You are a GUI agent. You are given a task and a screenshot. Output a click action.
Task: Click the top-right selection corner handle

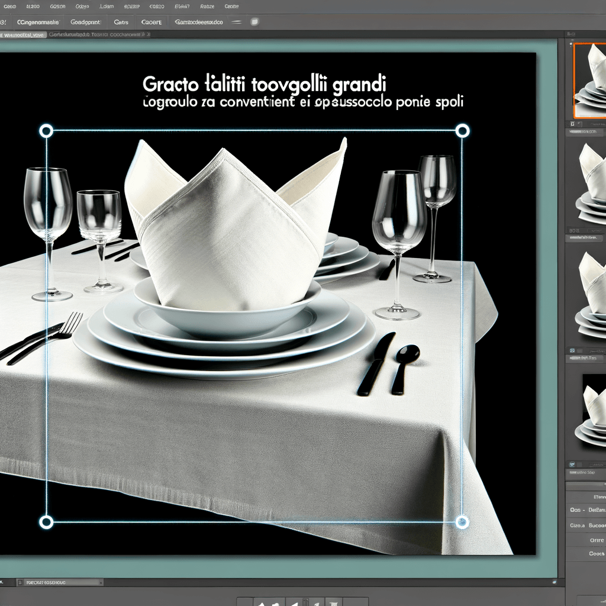coord(462,131)
